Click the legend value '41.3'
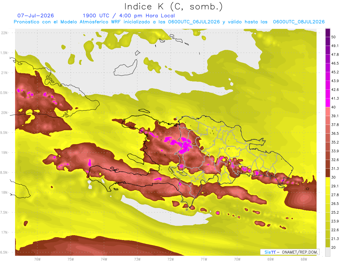This screenshot has width=341, height=263. tap(335, 98)
